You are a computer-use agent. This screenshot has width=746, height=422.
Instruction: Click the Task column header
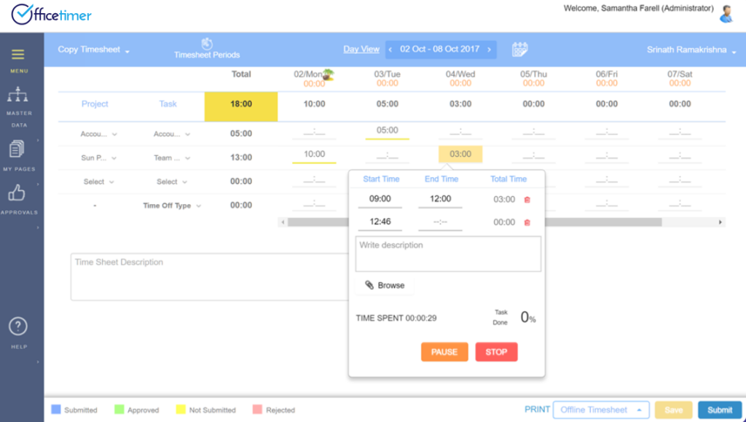point(168,103)
